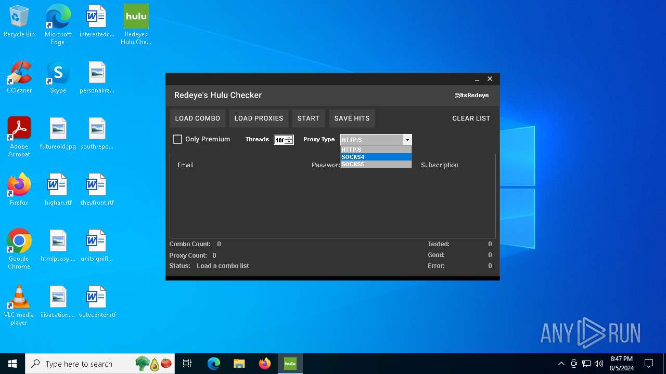
Task: Select the htmlpussy... image file
Action: [x=58, y=246]
